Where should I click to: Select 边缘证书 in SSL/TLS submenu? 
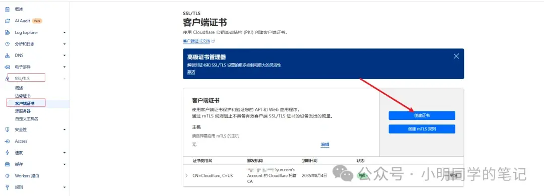[x=23, y=96]
